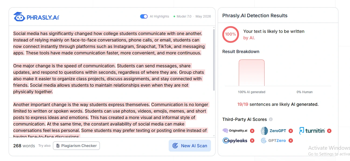
Task: Click the red X next to ZeroGPT
Action: coord(291,131)
